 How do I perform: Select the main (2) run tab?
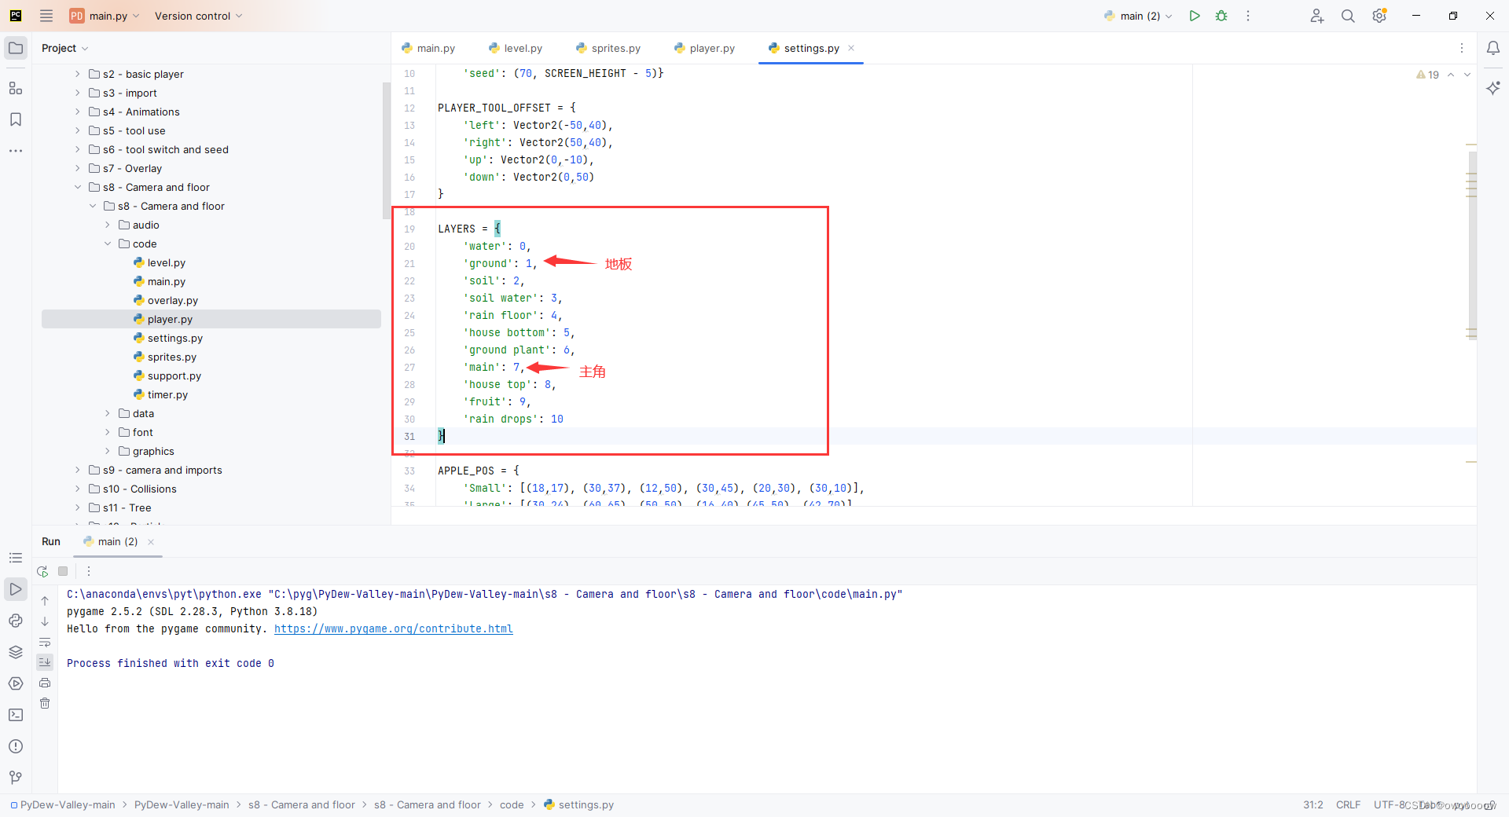click(x=111, y=541)
